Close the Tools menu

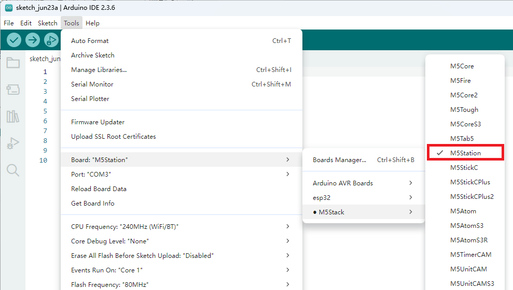72,23
